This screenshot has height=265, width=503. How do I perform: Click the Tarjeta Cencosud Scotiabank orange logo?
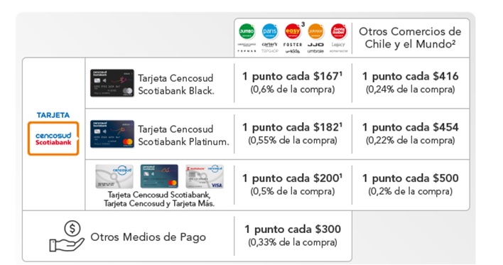53,139
